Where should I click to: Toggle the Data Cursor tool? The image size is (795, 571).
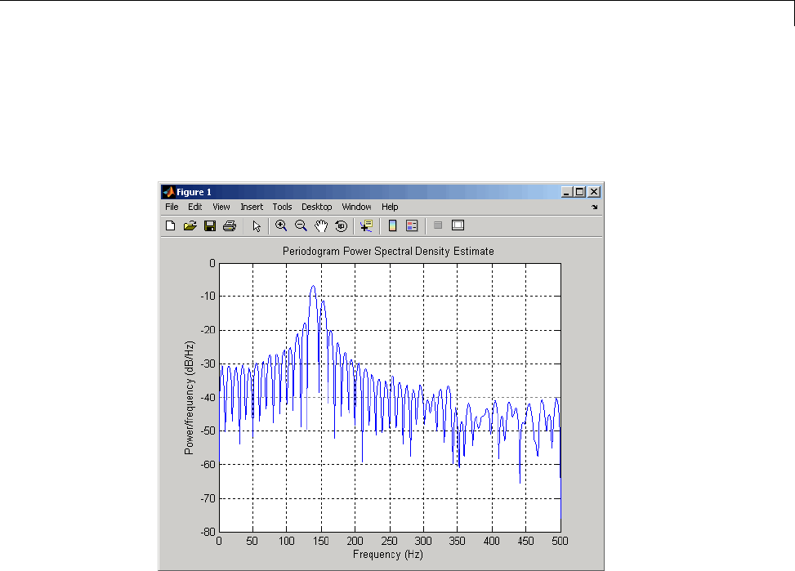pos(366,225)
